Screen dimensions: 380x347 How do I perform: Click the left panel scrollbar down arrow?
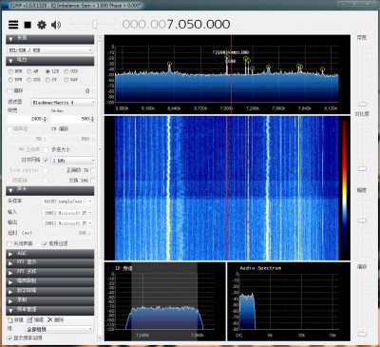(100, 338)
